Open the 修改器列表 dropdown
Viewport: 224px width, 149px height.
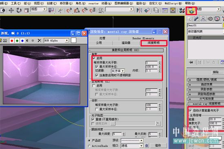click(206, 31)
